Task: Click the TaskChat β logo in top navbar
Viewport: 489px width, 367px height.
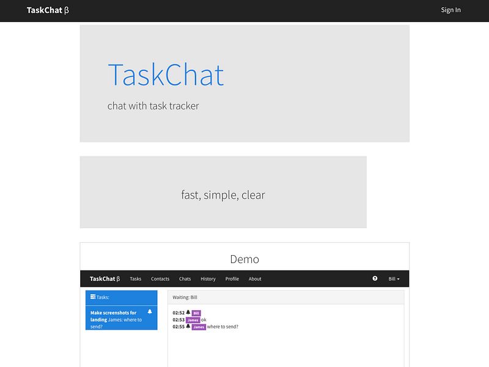Action: (x=48, y=10)
